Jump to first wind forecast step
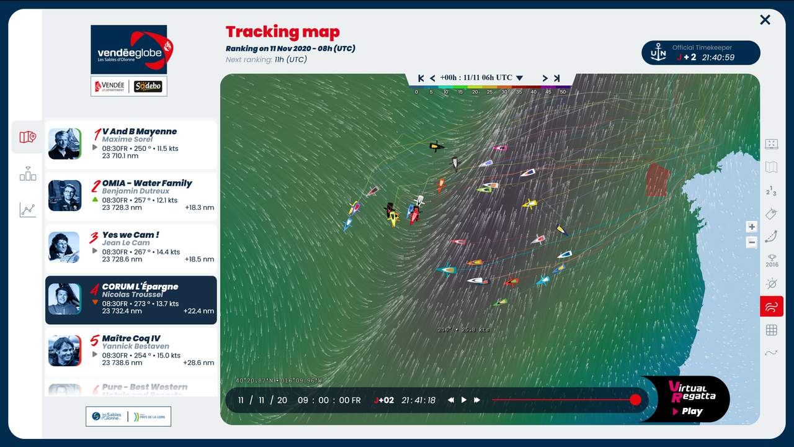Viewport: 794px width, 447px height. pyautogui.click(x=421, y=78)
